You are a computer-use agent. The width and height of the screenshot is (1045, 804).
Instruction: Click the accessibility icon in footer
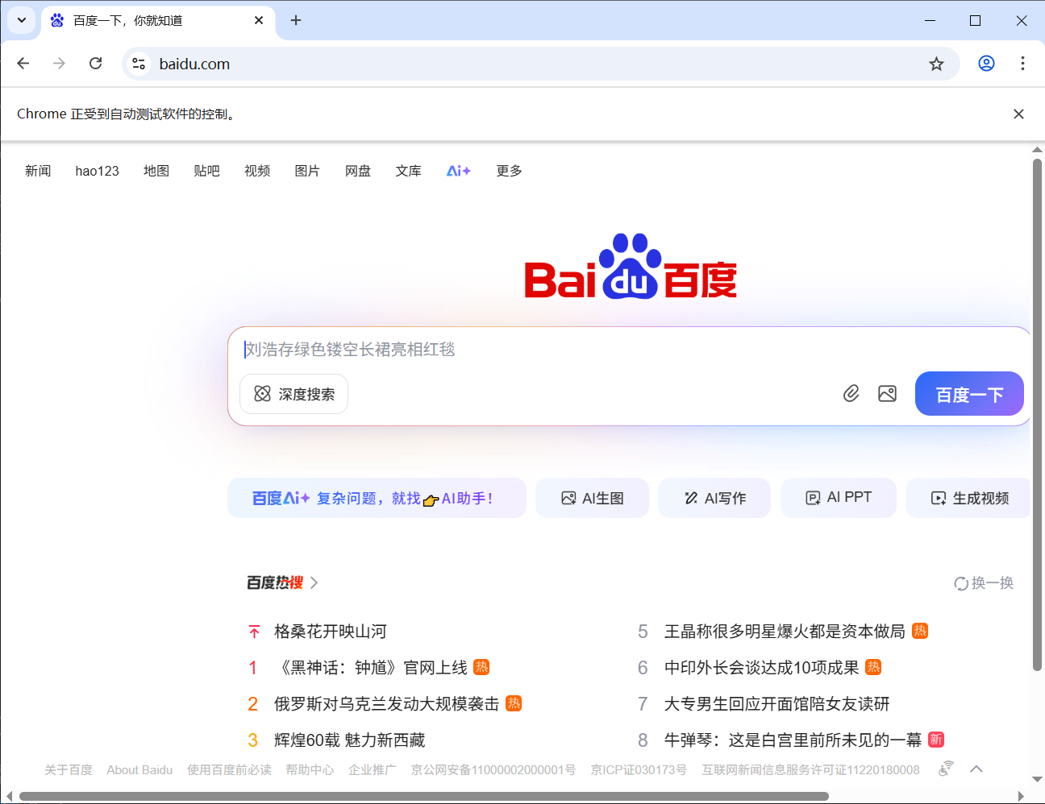tap(946, 769)
